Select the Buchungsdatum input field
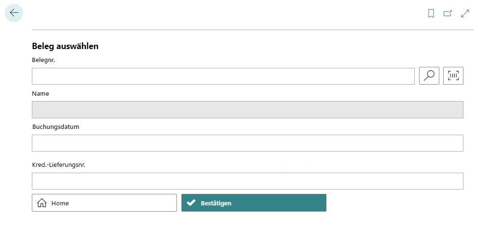Screen dimensions: 489x228 pyautogui.click(x=247, y=143)
